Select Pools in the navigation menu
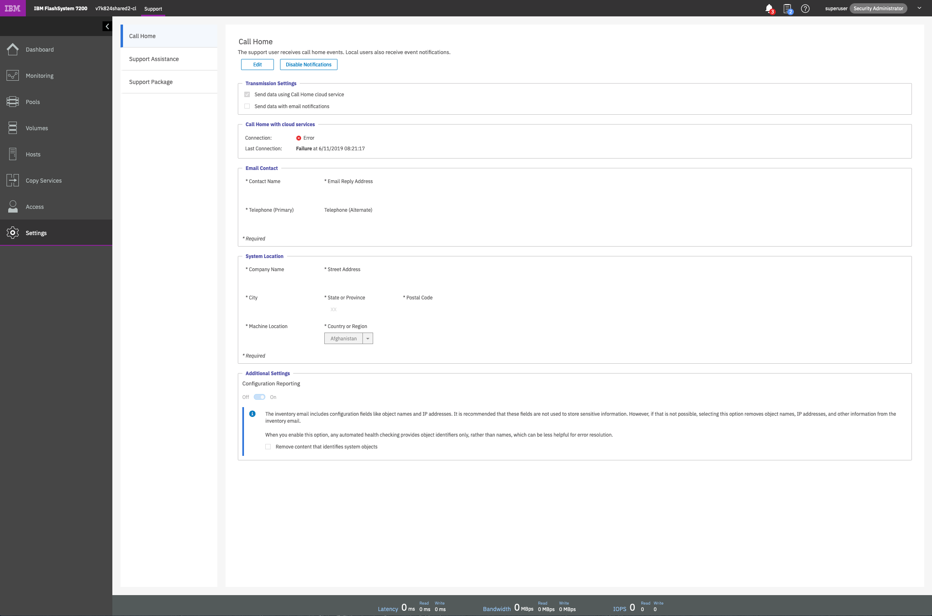Screen dimensions: 932x616 tap(56, 102)
